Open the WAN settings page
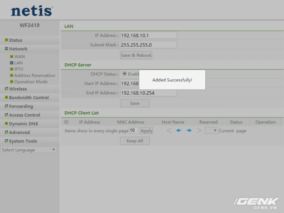This screenshot has width=284, height=213. tap(19, 57)
